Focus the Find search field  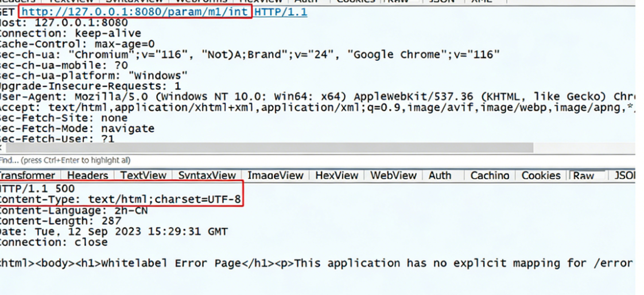point(318,160)
